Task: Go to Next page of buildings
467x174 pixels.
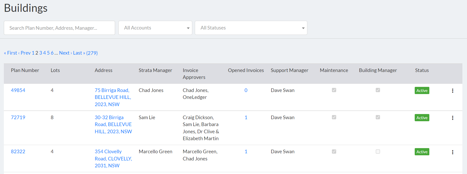Action: point(65,53)
